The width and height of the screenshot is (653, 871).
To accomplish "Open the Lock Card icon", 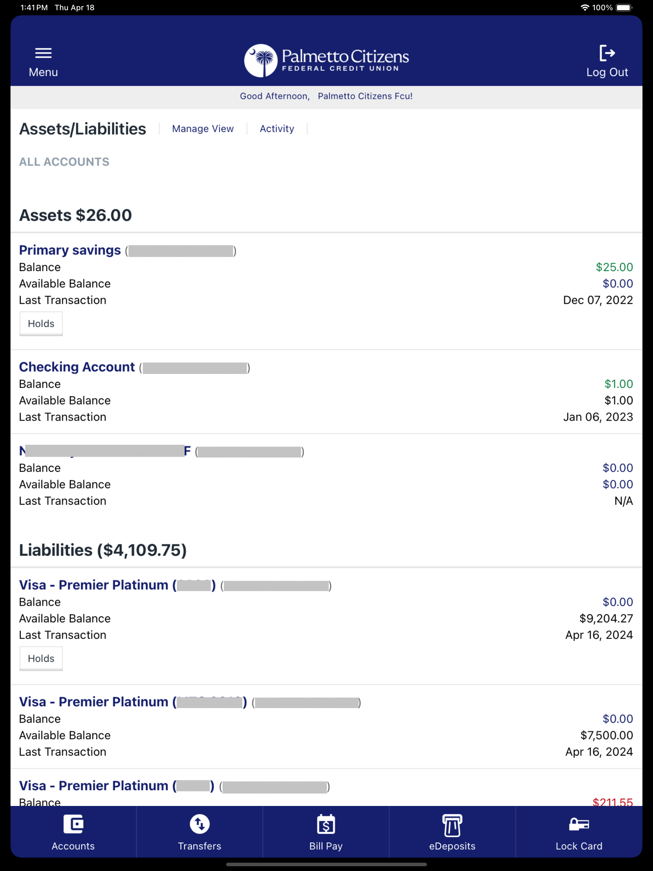I will [579, 824].
